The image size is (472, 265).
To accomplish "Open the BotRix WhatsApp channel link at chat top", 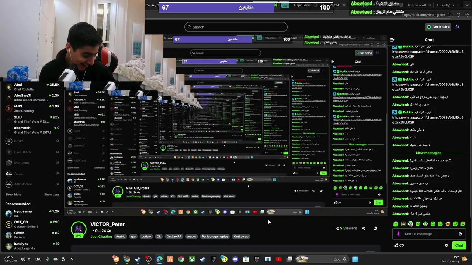I will 428,54.
